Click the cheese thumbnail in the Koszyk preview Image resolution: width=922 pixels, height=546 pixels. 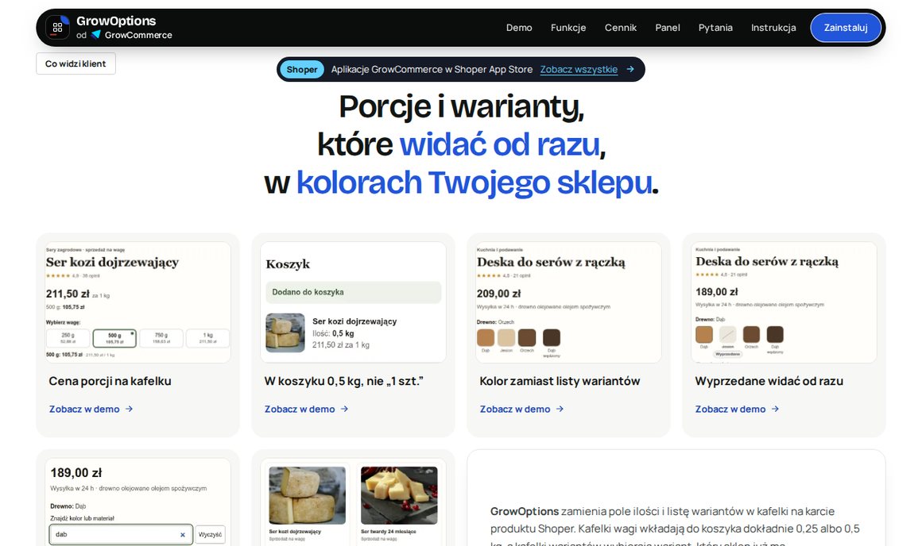[285, 333]
